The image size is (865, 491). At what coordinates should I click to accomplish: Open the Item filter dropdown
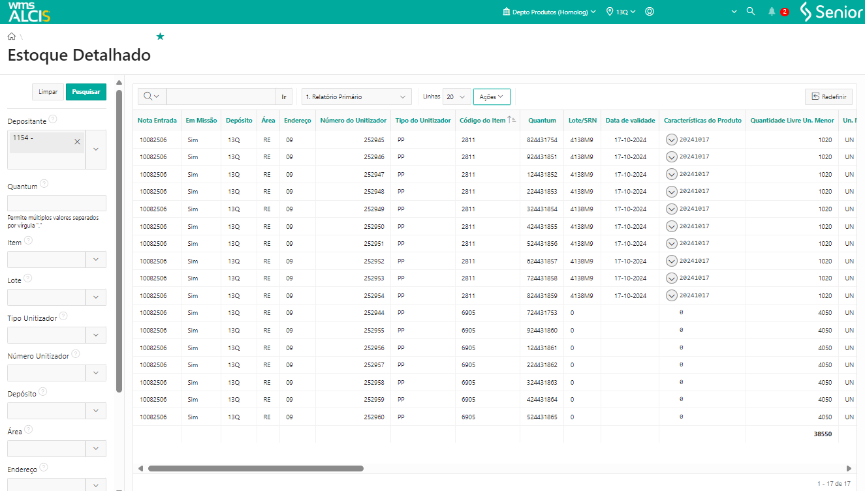[x=96, y=260]
